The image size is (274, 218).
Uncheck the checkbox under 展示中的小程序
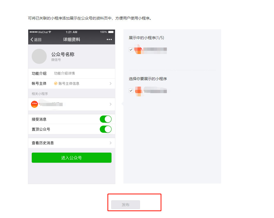pyautogui.click(x=131, y=50)
